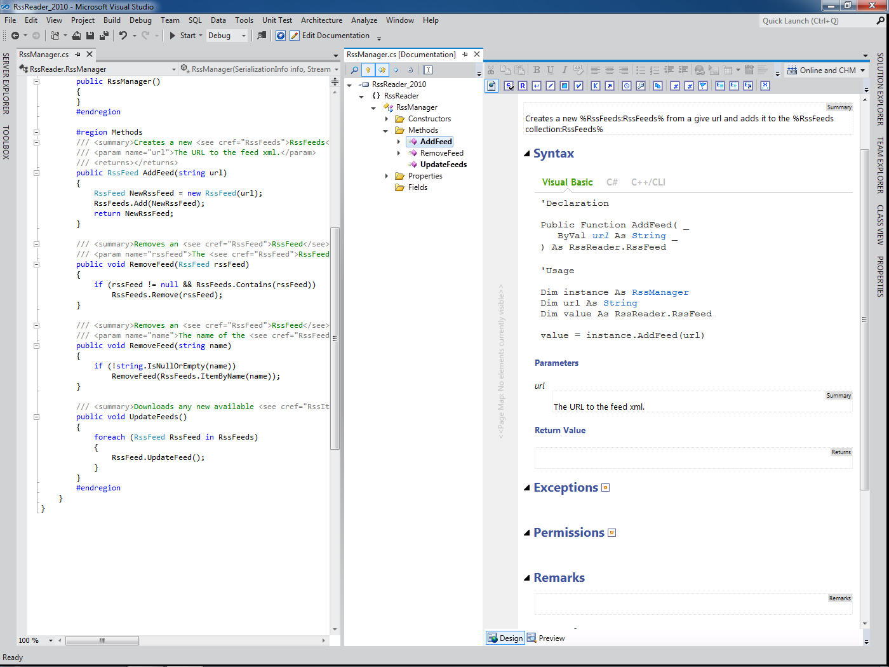Click the numbered list icon

point(655,70)
